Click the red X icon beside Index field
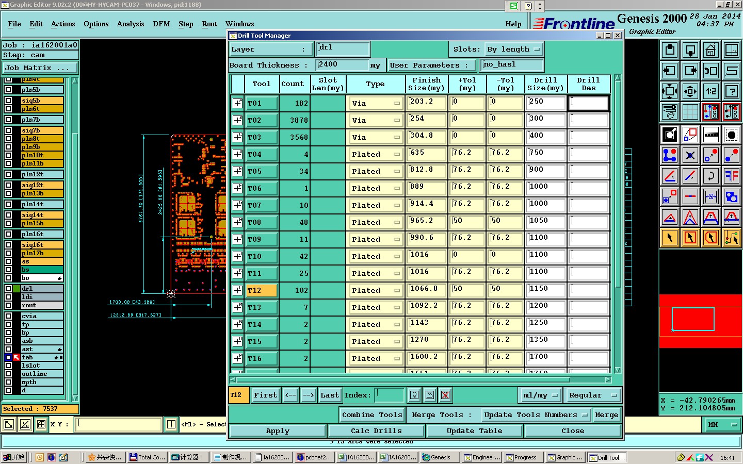Viewport: 743px width, 464px height. (445, 395)
